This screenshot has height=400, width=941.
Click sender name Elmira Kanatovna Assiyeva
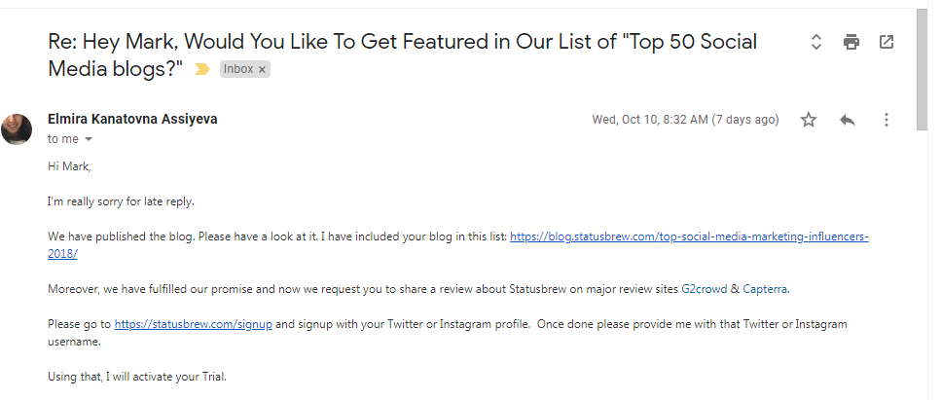132,119
